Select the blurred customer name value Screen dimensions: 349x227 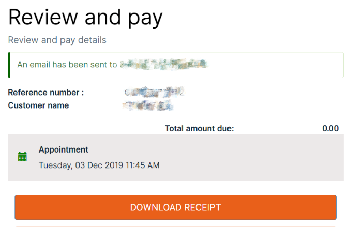coord(148,105)
